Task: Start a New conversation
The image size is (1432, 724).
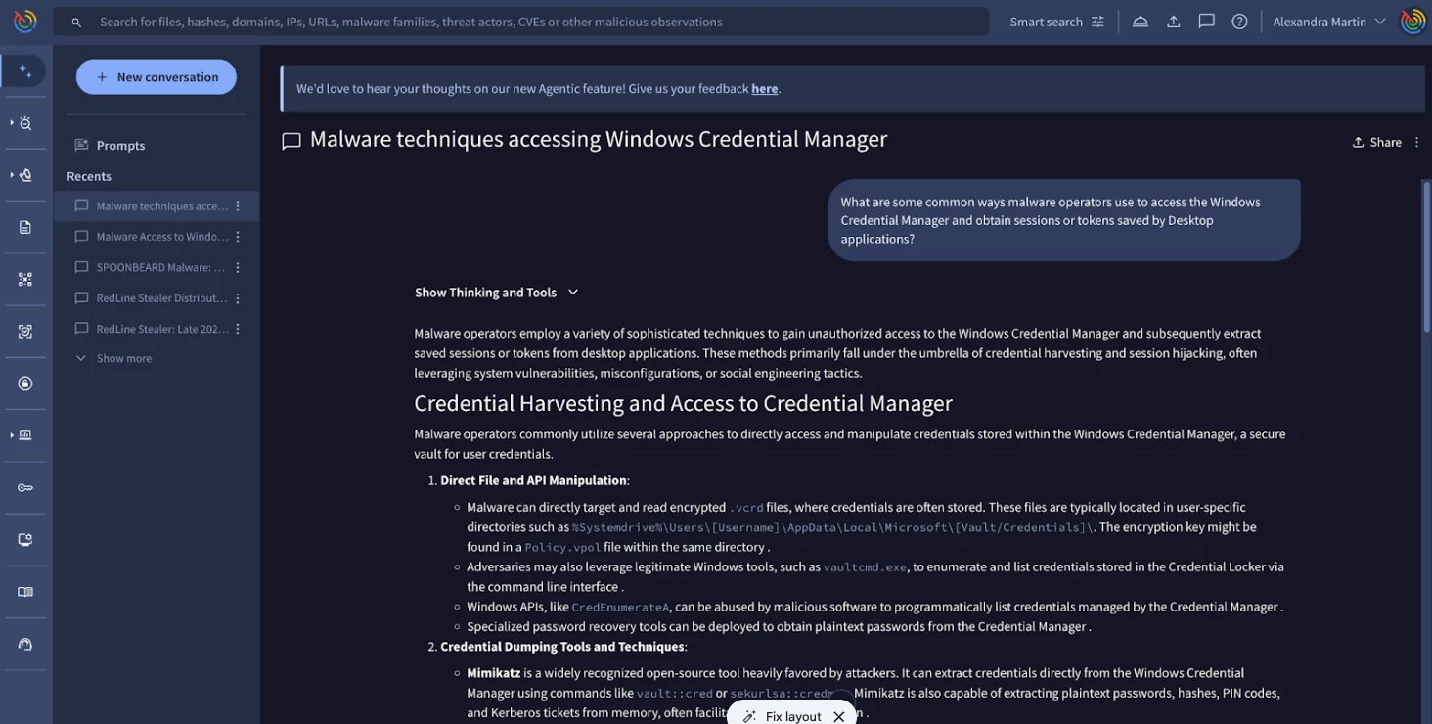Action: click(157, 77)
